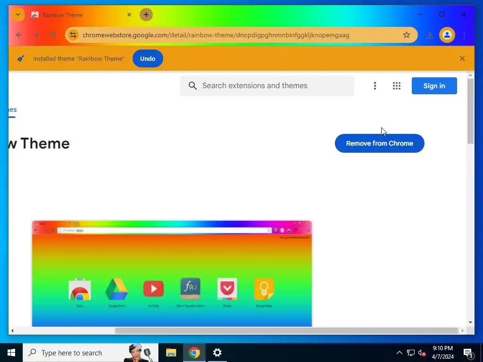Open Settings gear in the taskbar
The height and width of the screenshot is (362, 483).
pyautogui.click(x=217, y=353)
